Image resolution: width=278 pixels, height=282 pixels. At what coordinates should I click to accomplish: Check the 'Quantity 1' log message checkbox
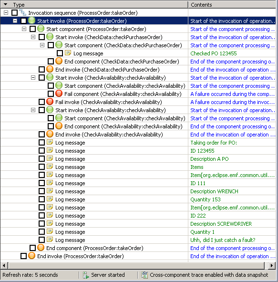point(41,231)
